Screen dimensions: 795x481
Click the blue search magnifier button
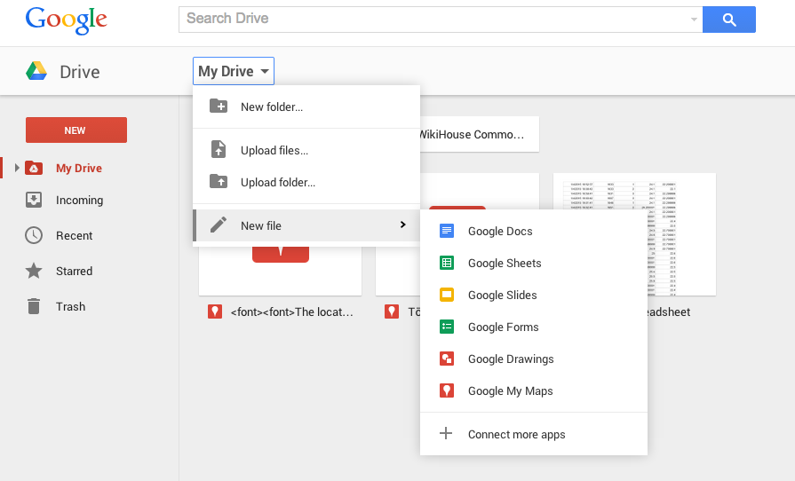(x=728, y=20)
